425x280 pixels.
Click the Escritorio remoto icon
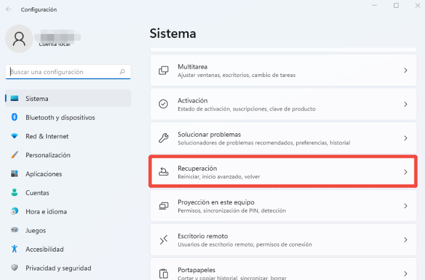point(163,240)
